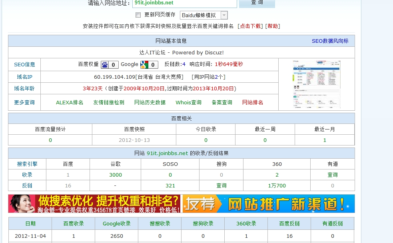Viewport: 393px width, 243px height.
Task: Click 360 反链 value 1万700
Action: coord(277,185)
